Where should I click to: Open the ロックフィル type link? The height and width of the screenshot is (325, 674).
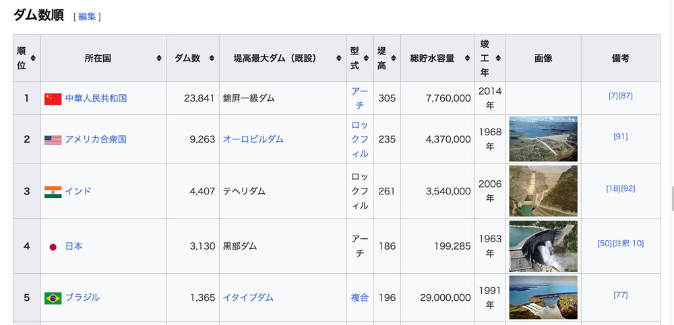pyautogui.click(x=360, y=139)
